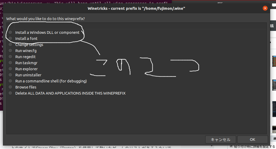The image size is (276, 149).
Task: Select the 'Install a font' radio button
Action: click(10, 38)
